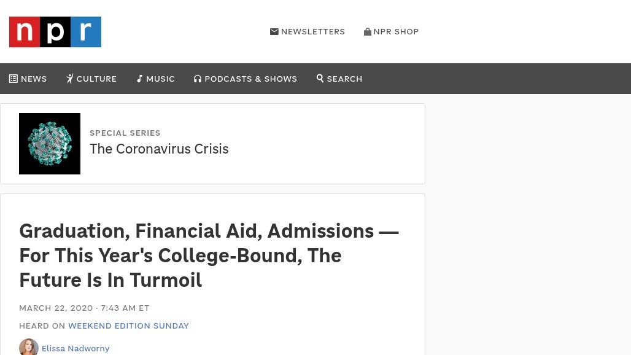Open the coronavirus series thumbnail
The width and height of the screenshot is (631, 355).
[50, 144]
